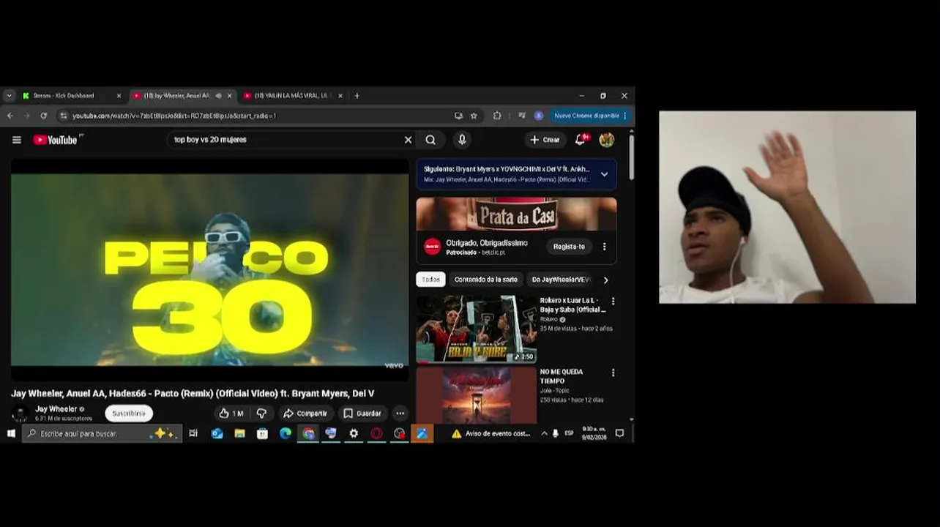940x527 pixels.
Task: Open File Explorer from the taskbar
Action: (x=239, y=433)
